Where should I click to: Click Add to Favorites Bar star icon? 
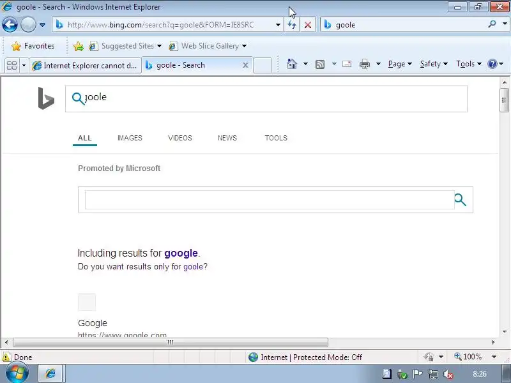tap(78, 46)
